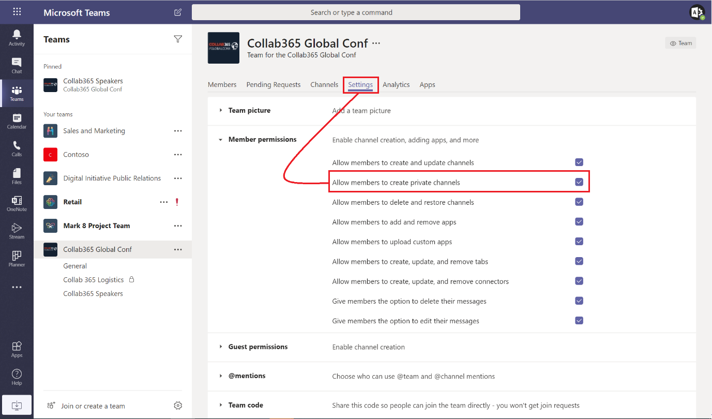Viewport: 712px width, 419px height.
Task: Click the filter teams funnel icon
Action: pos(178,39)
